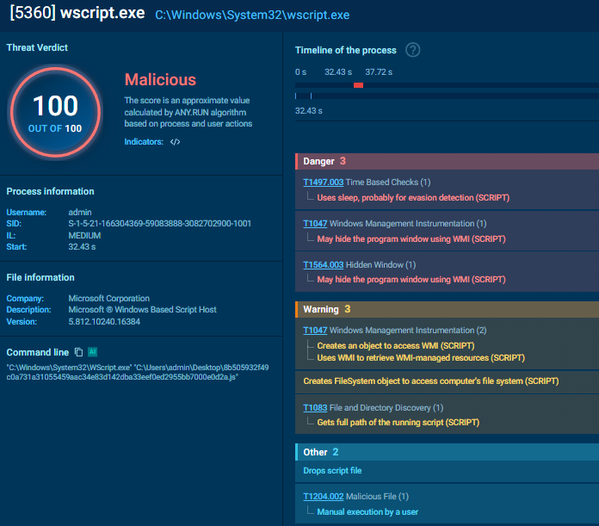Open the T1564.003 Hidden Window link

click(x=323, y=265)
